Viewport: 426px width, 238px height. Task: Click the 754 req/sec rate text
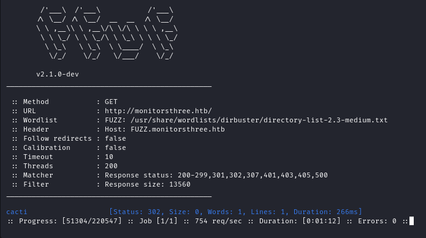218,221
